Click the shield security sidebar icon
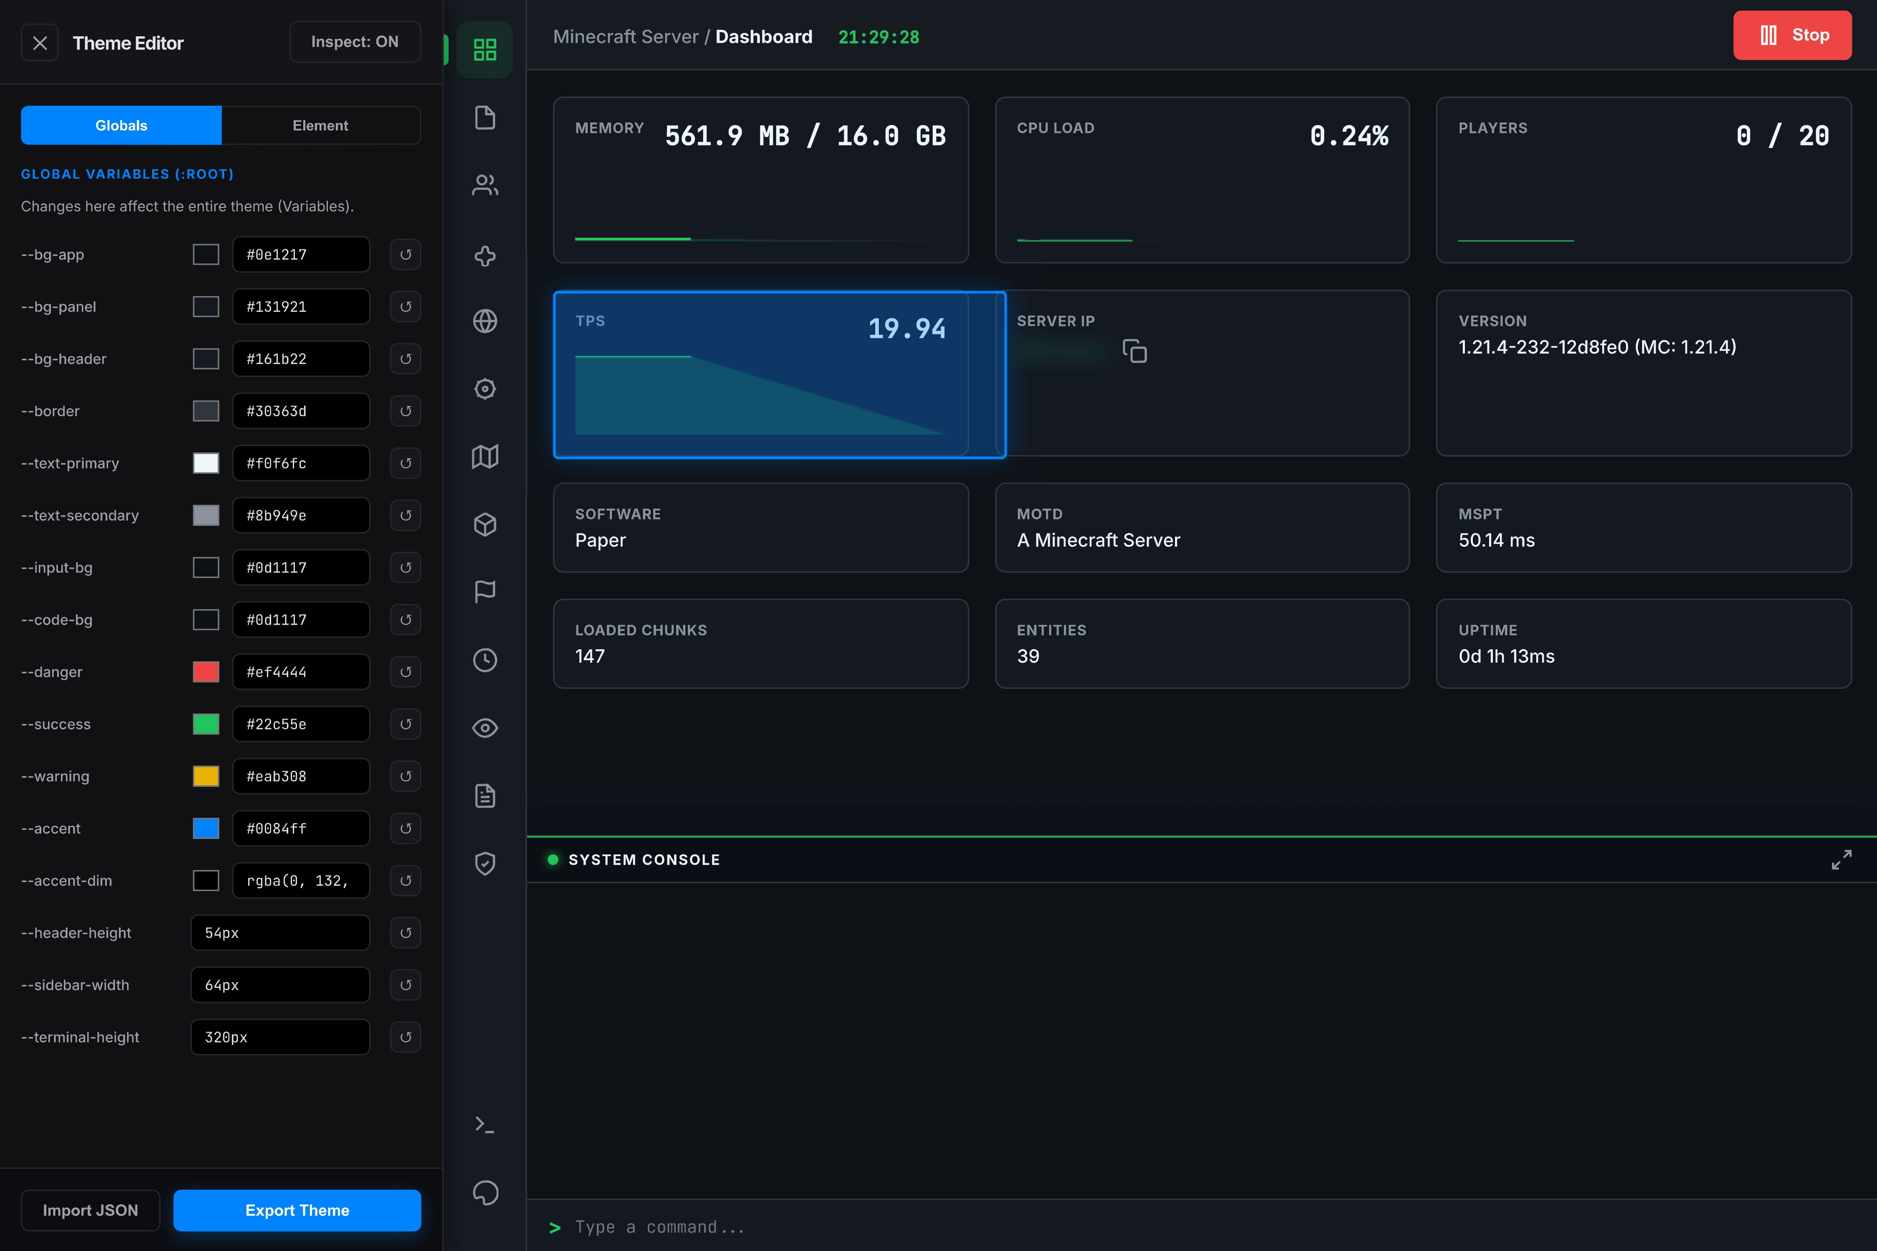Image resolution: width=1877 pixels, height=1251 pixels. pyautogui.click(x=484, y=863)
